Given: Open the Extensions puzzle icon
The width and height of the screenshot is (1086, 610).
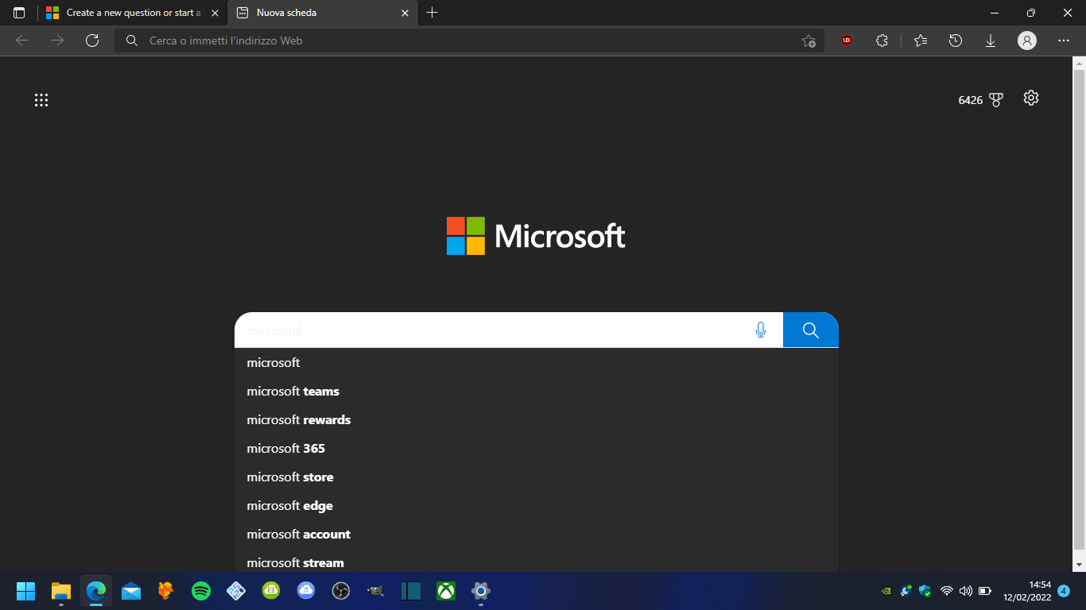Looking at the screenshot, I should click(x=882, y=41).
